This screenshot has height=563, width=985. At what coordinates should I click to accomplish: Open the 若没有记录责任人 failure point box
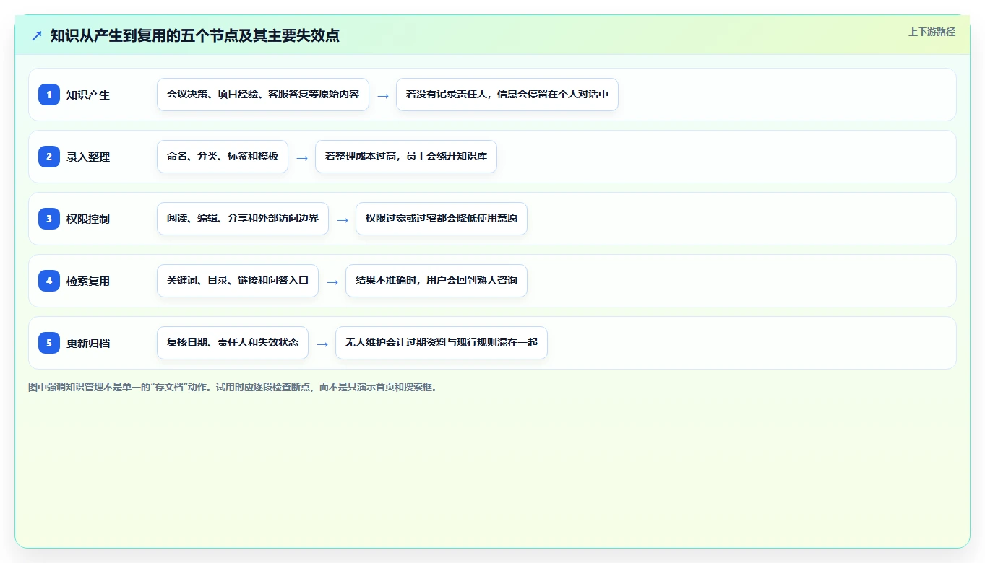tap(507, 95)
